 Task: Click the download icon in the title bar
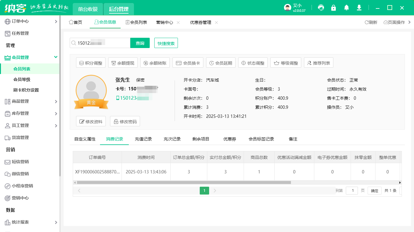(359, 8)
